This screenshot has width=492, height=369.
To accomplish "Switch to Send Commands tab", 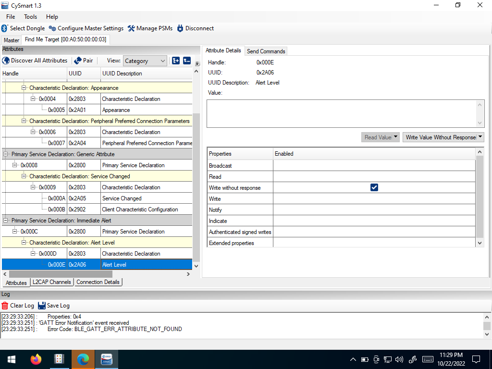I will pyautogui.click(x=266, y=51).
